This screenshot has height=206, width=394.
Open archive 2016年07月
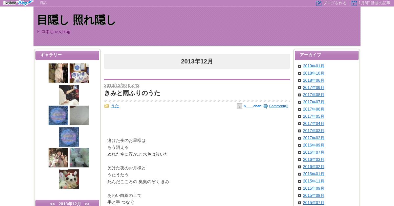(x=314, y=152)
